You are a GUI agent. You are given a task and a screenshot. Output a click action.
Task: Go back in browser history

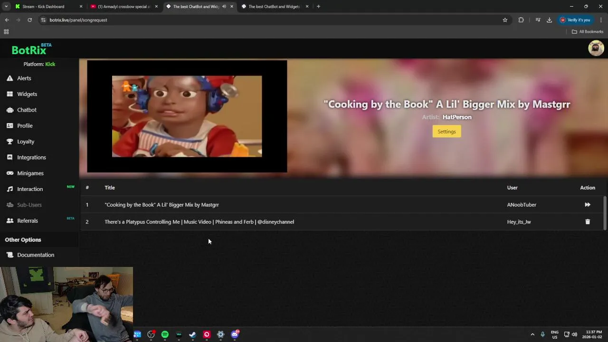point(7,20)
